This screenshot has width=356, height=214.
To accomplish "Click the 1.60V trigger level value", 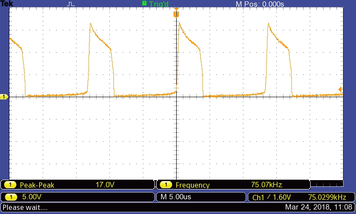I will (x=282, y=197).
